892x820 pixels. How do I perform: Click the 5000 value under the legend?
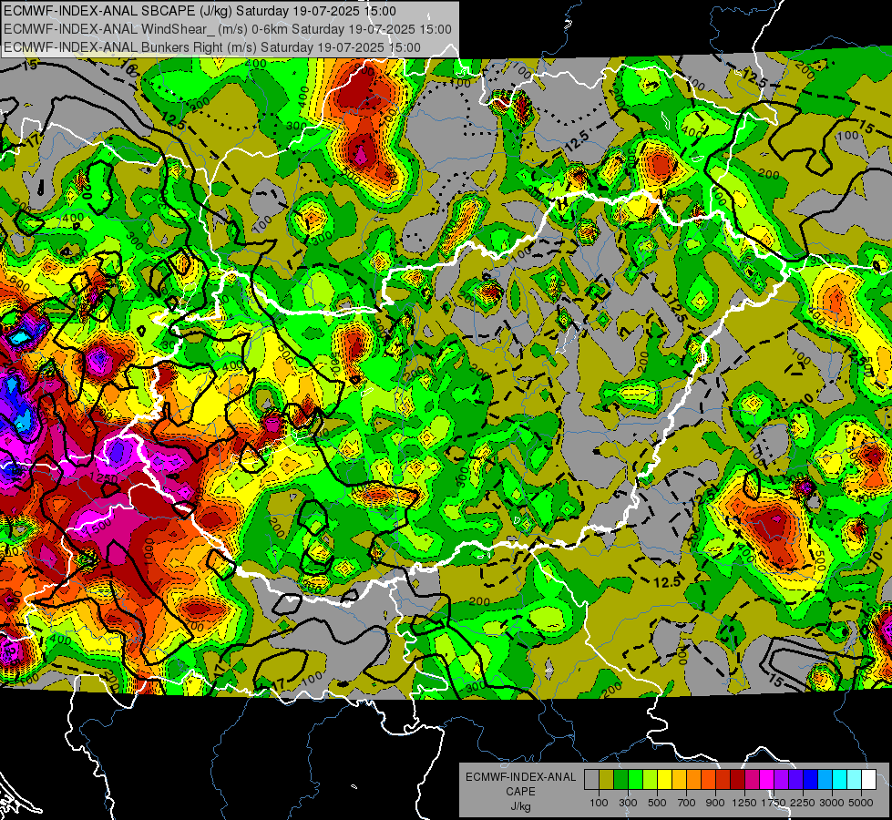(x=861, y=803)
